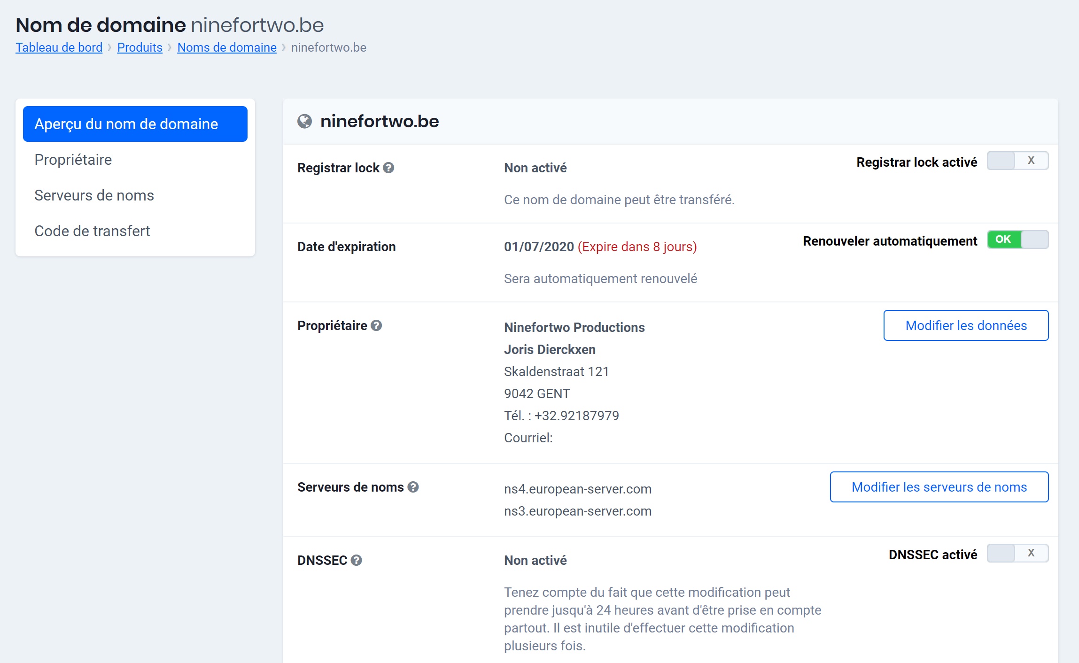Click Modifier les serveurs de noms button
Image resolution: width=1079 pixels, height=663 pixels.
939,487
